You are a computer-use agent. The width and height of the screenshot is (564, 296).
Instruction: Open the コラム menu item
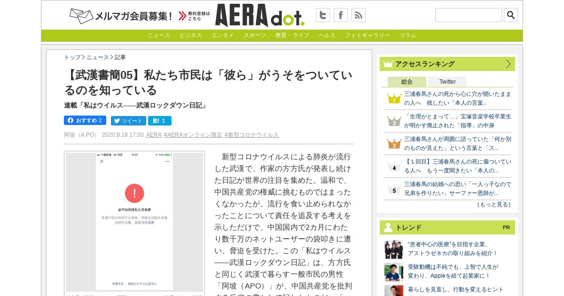click(408, 36)
